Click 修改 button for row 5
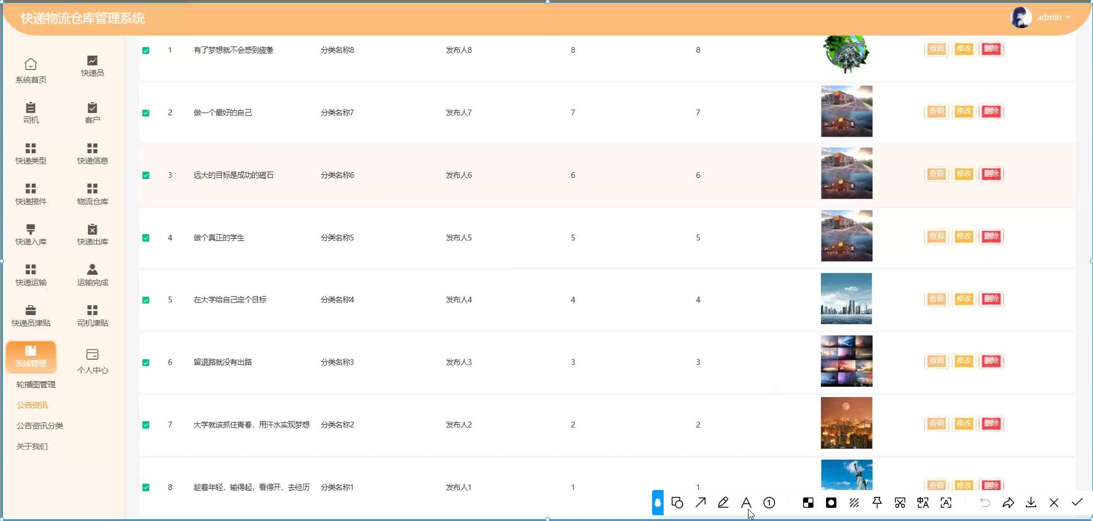 (x=964, y=299)
